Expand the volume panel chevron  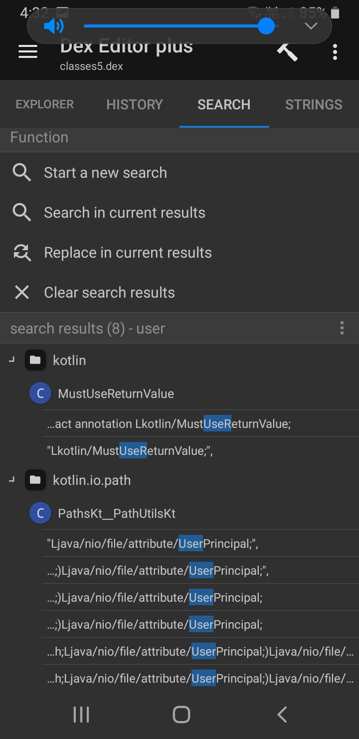pos(311,26)
